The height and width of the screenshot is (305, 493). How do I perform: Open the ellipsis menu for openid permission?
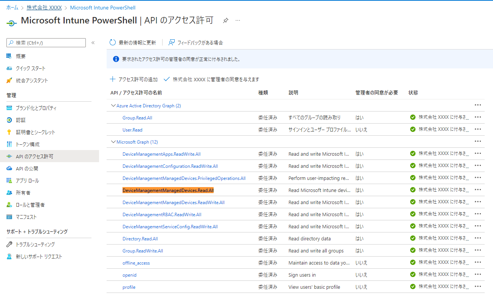click(x=477, y=275)
